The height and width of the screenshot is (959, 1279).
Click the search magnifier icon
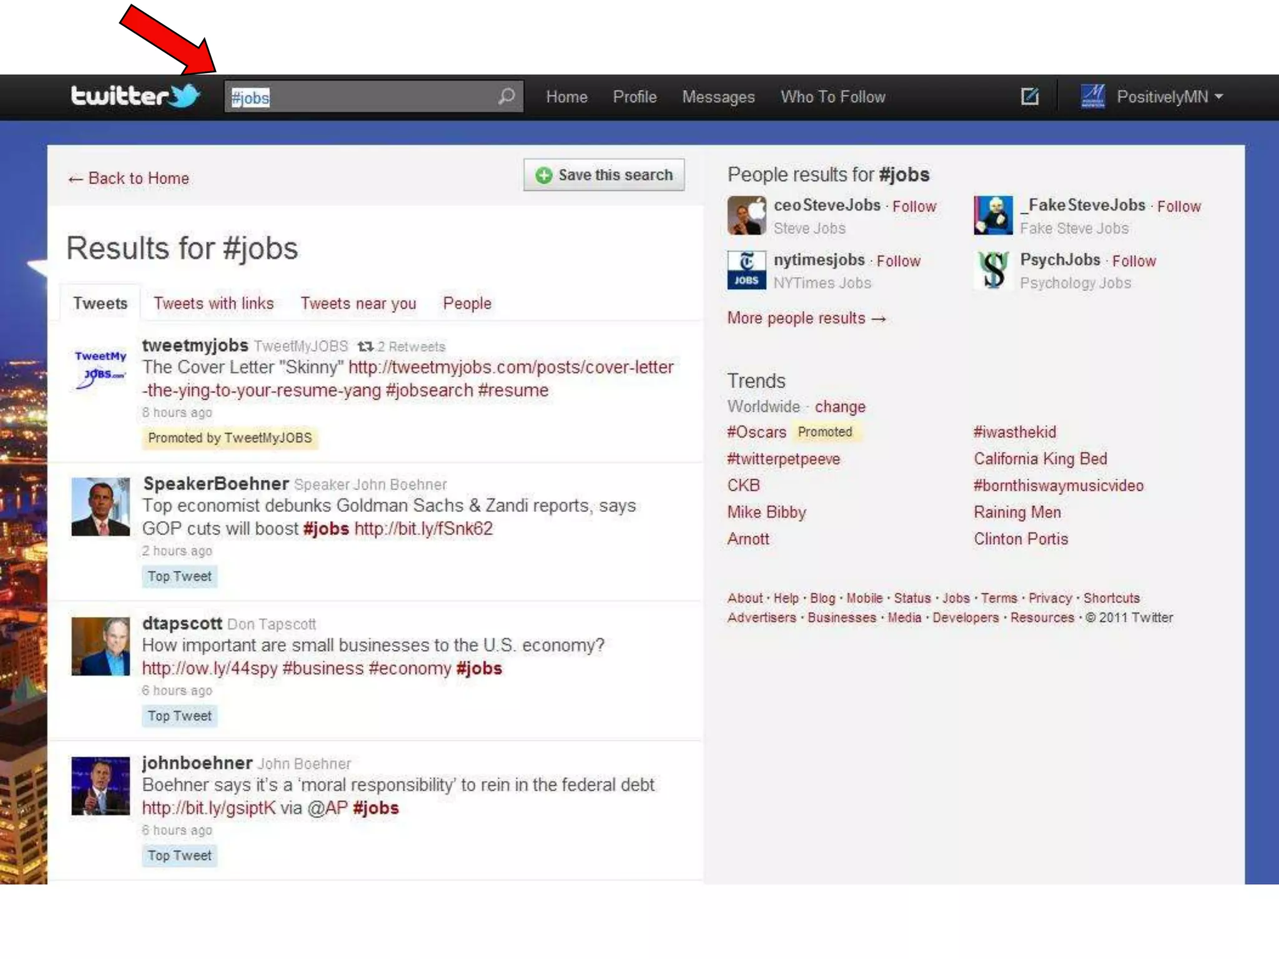(506, 96)
